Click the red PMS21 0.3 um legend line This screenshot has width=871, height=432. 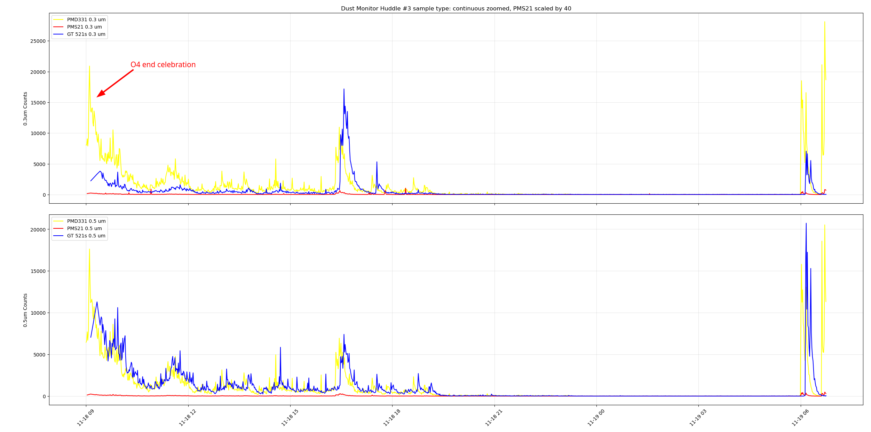click(58, 27)
